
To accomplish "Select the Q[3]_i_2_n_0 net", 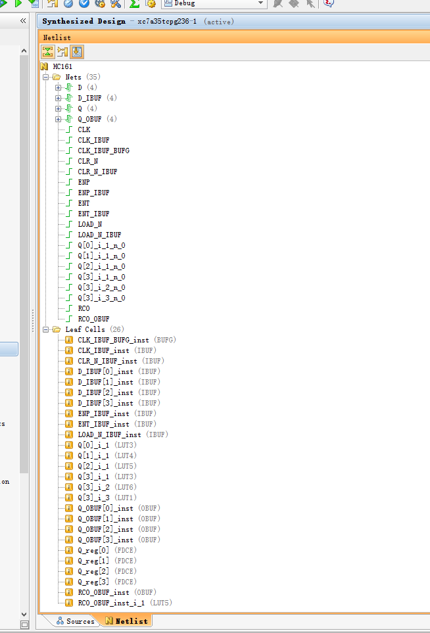I will tap(101, 287).
